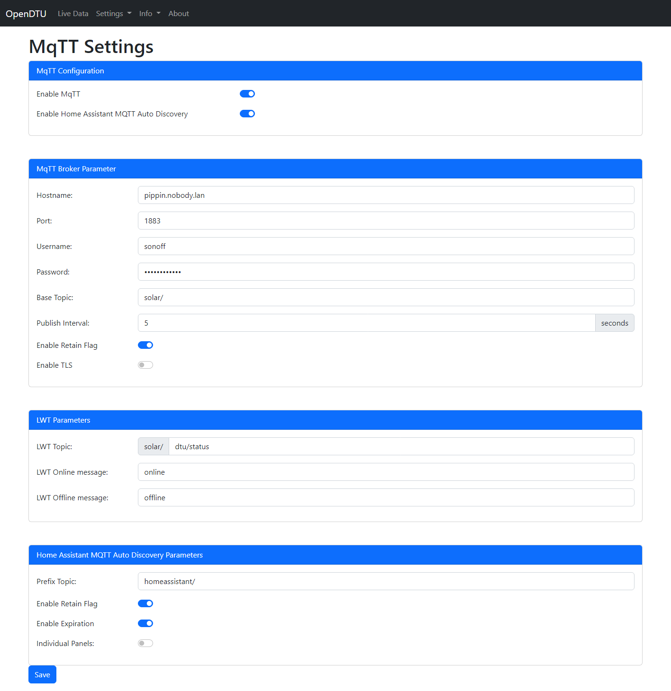Click the Hostname input field
The image size is (671, 691).
point(386,195)
